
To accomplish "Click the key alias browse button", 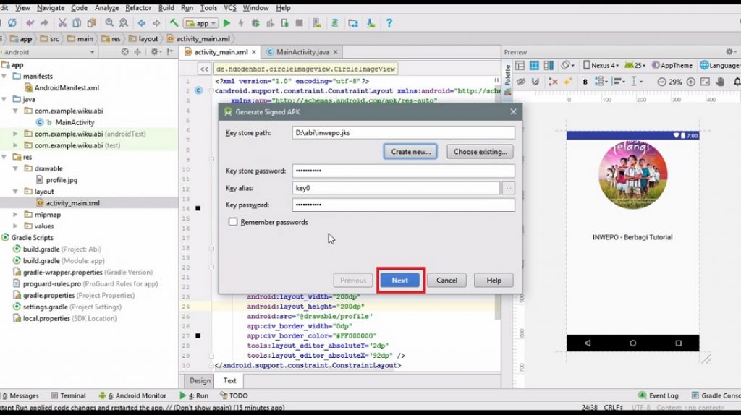I will [508, 188].
